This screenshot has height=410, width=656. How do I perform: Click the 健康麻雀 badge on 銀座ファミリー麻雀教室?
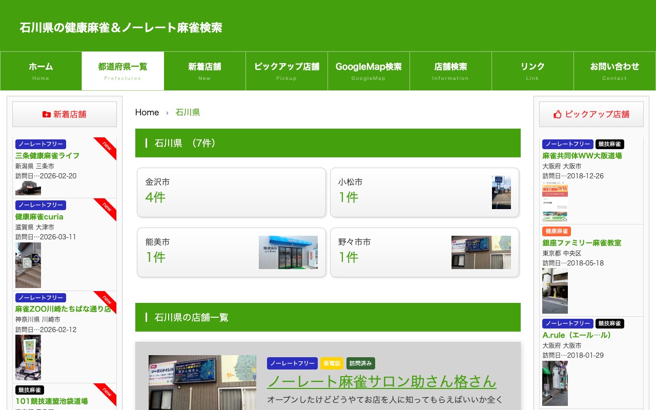click(x=556, y=231)
